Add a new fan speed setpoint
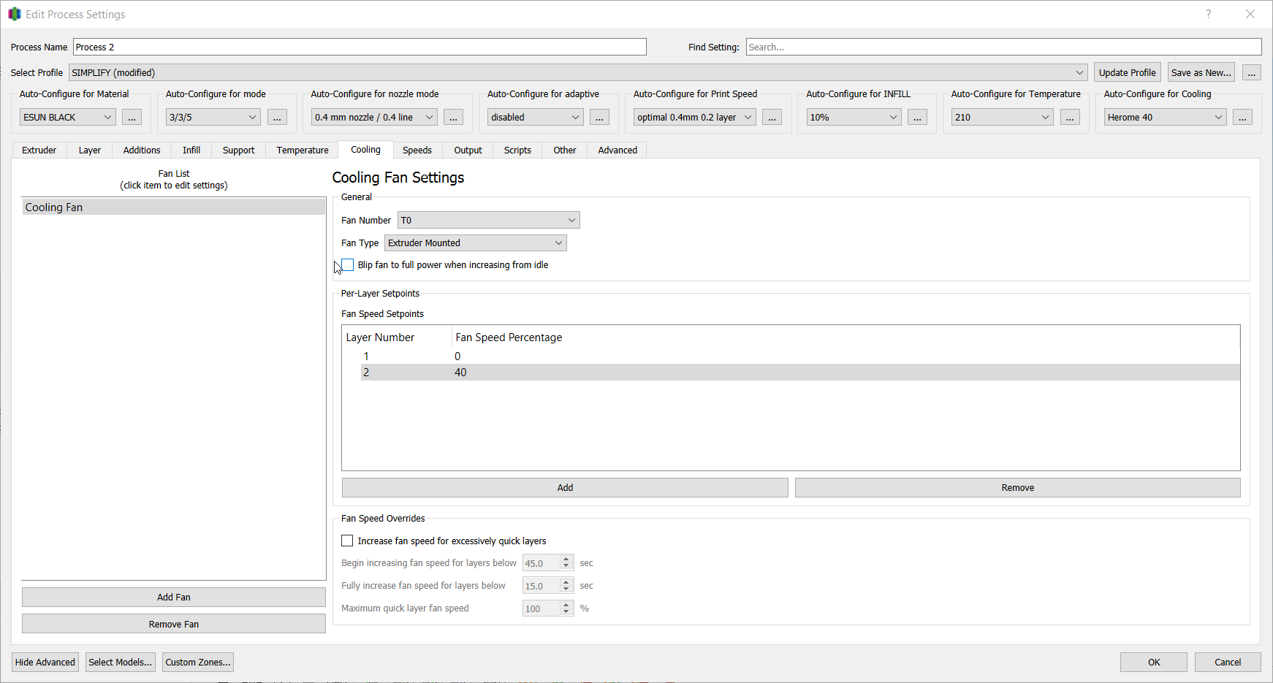Image resolution: width=1273 pixels, height=683 pixels. coord(565,487)
